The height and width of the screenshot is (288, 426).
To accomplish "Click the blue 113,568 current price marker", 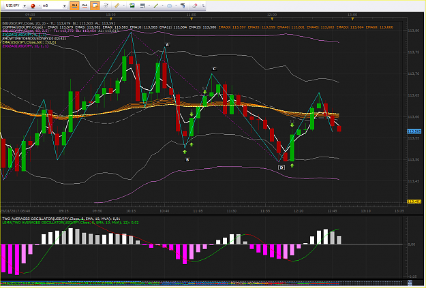I will click(414, 131).
